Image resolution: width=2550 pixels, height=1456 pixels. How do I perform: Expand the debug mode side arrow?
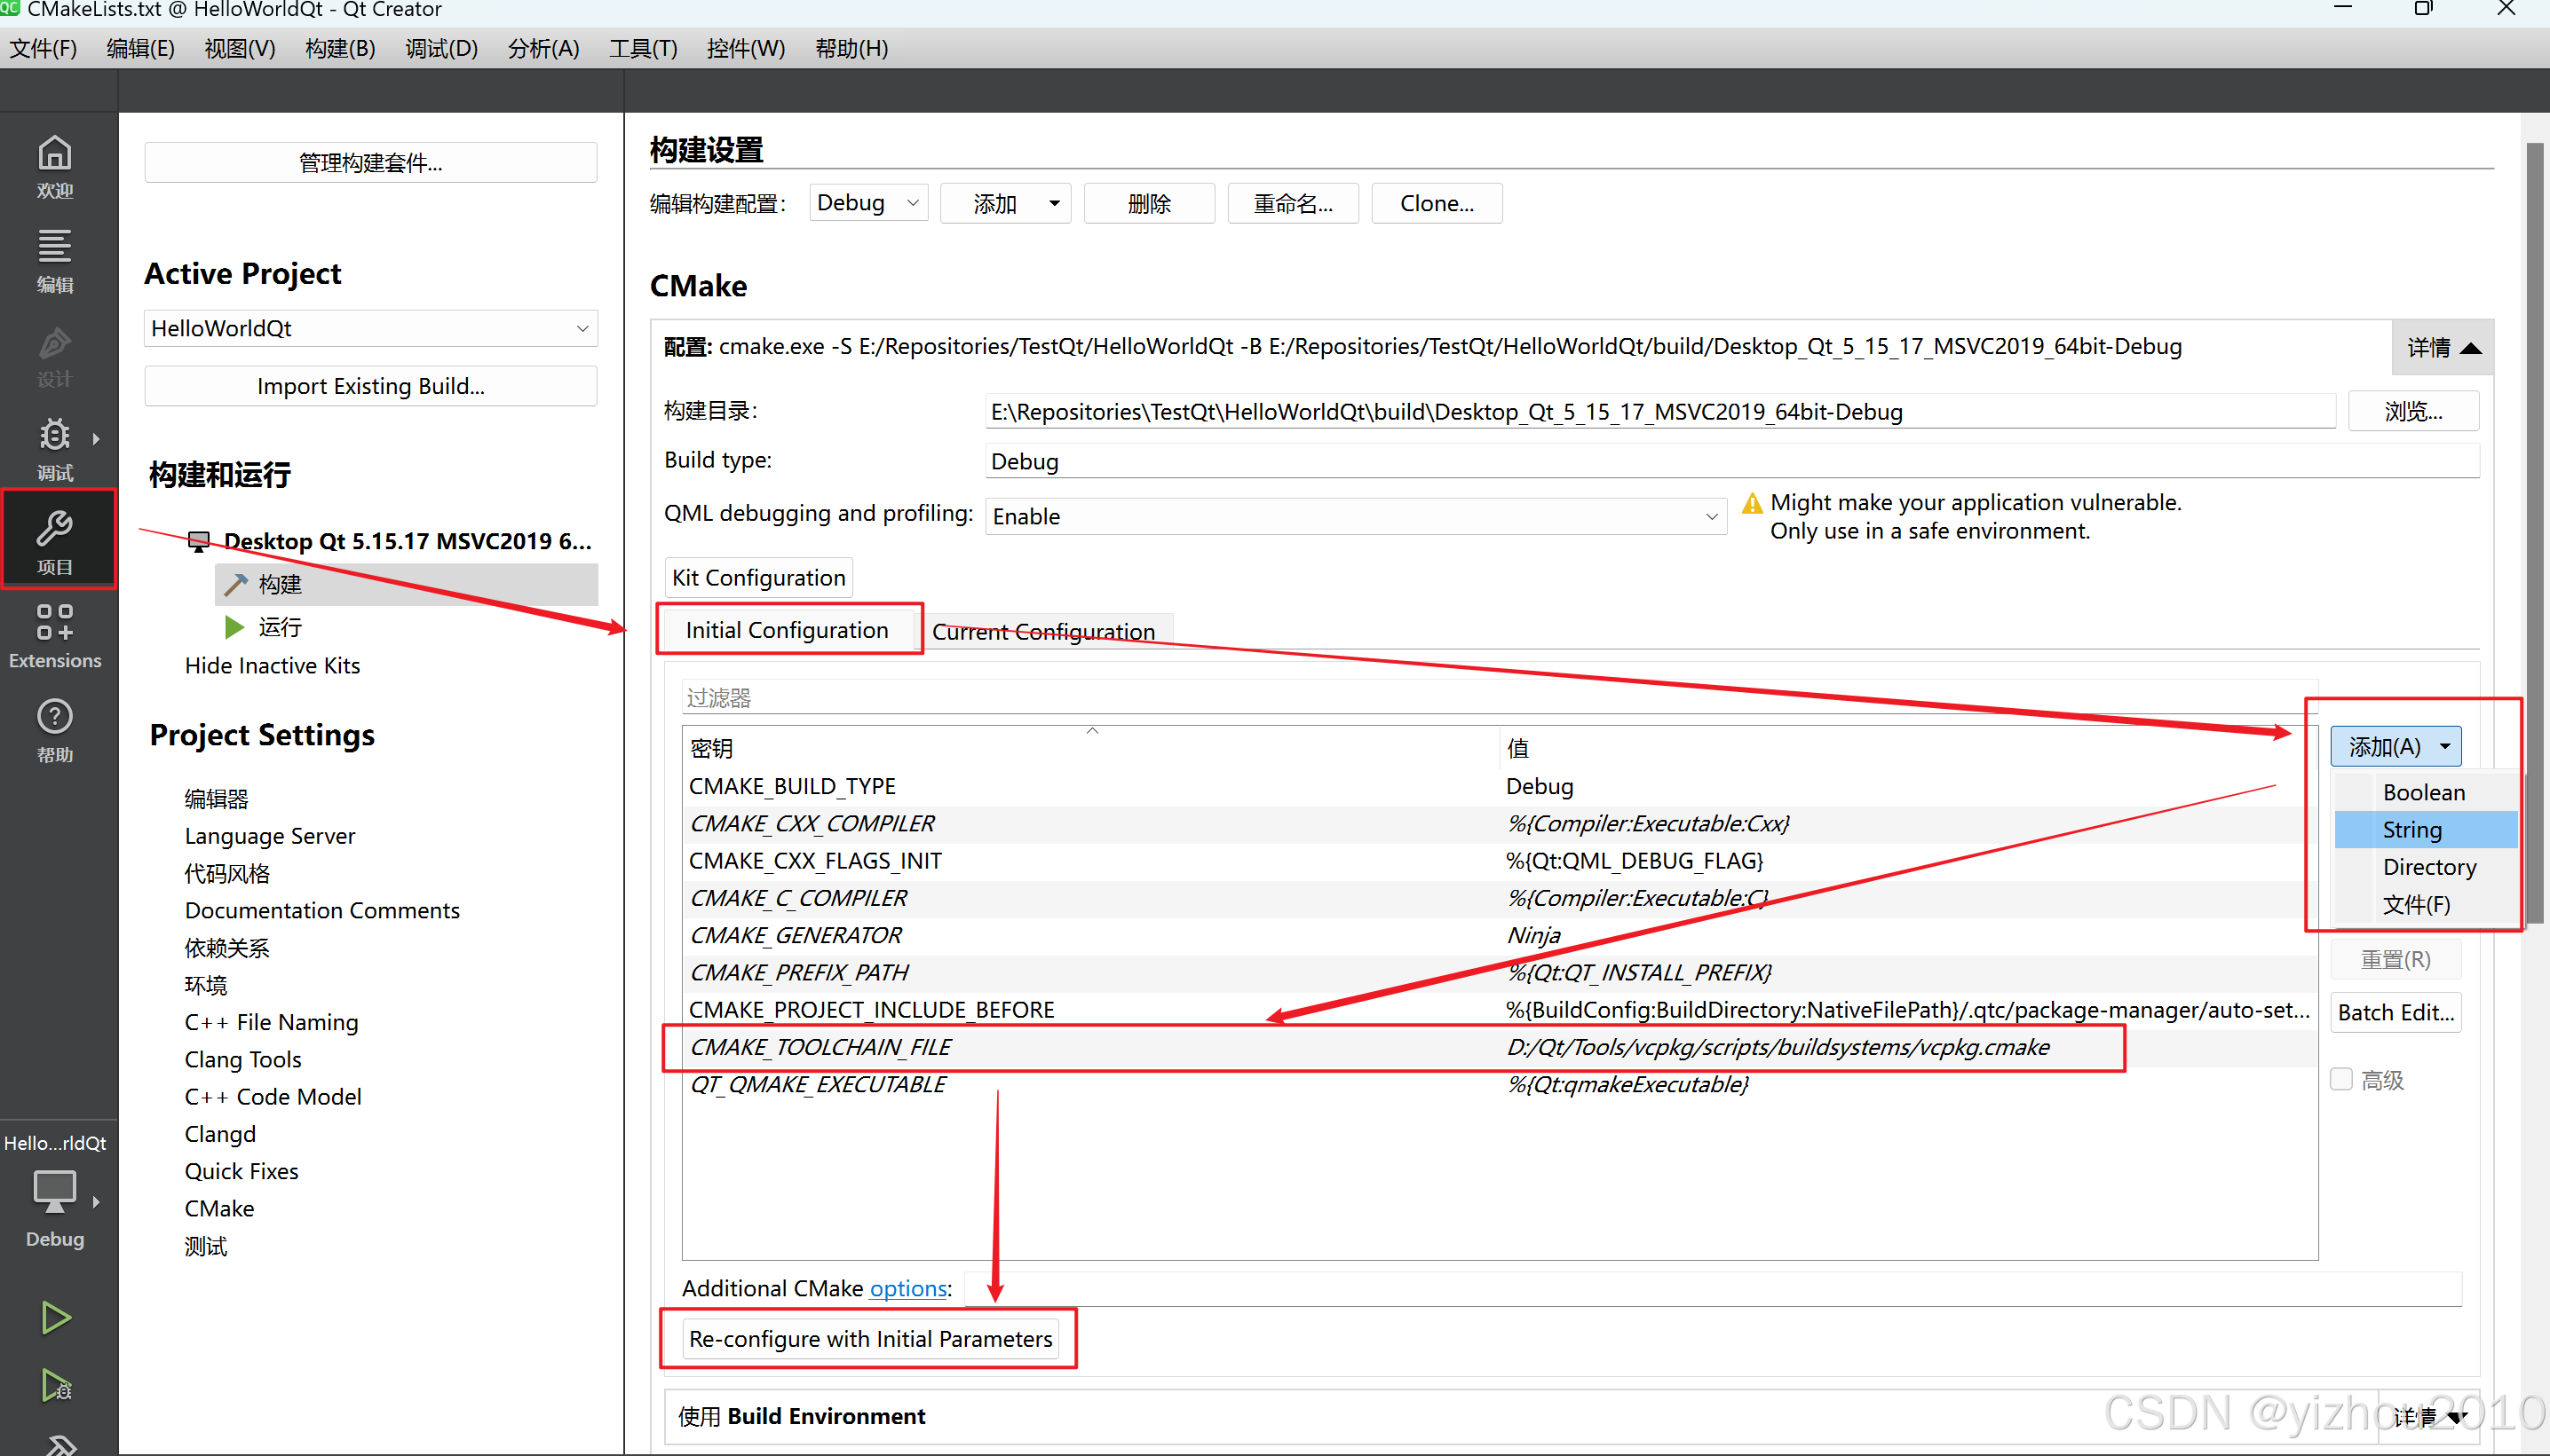[x=96, y=438]
